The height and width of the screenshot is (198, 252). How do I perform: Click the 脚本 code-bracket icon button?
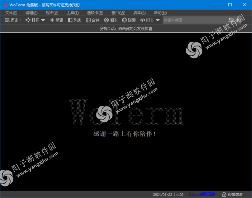[x=147, y=20]
